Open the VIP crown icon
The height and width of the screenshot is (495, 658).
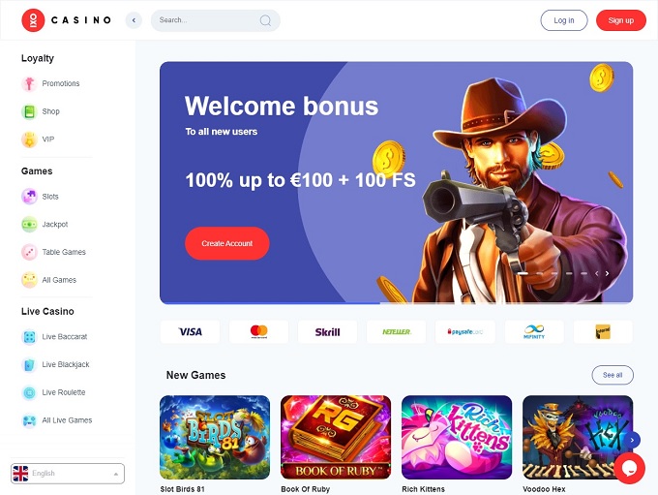[29, 139]
